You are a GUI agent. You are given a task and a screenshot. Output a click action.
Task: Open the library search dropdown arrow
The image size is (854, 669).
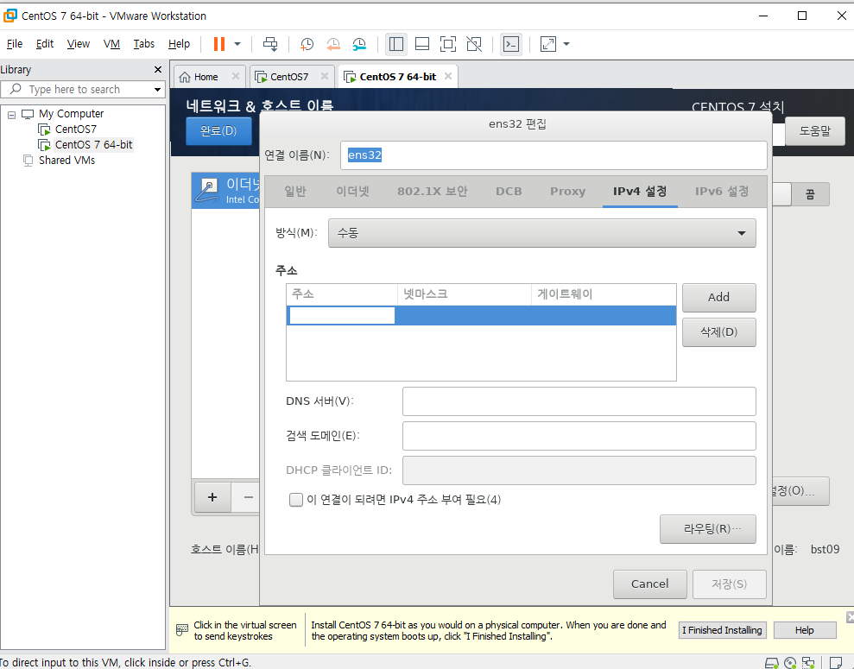(x=158, y=89)
